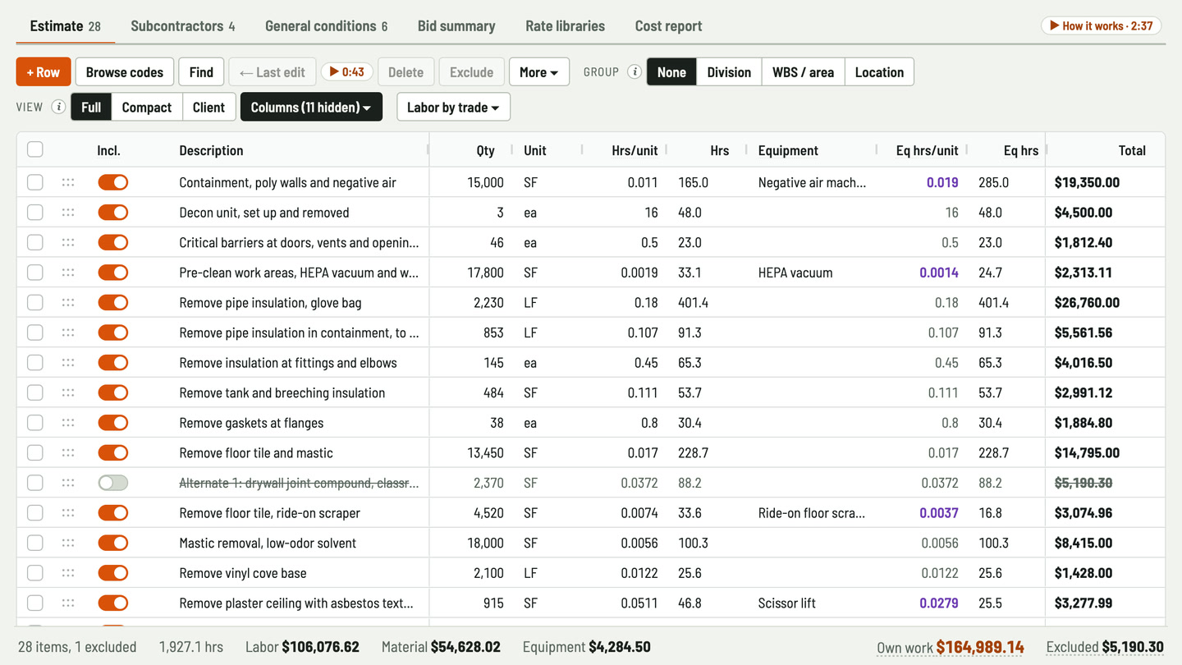Viewport: 1182px width, 665px height.
Task: Group items by Division
Action: 729,71
